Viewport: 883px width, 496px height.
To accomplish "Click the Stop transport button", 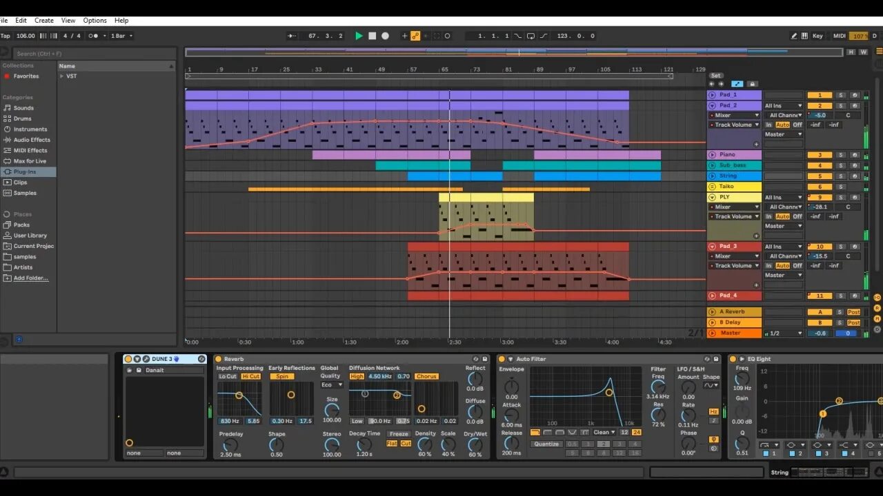I will 373,36.
